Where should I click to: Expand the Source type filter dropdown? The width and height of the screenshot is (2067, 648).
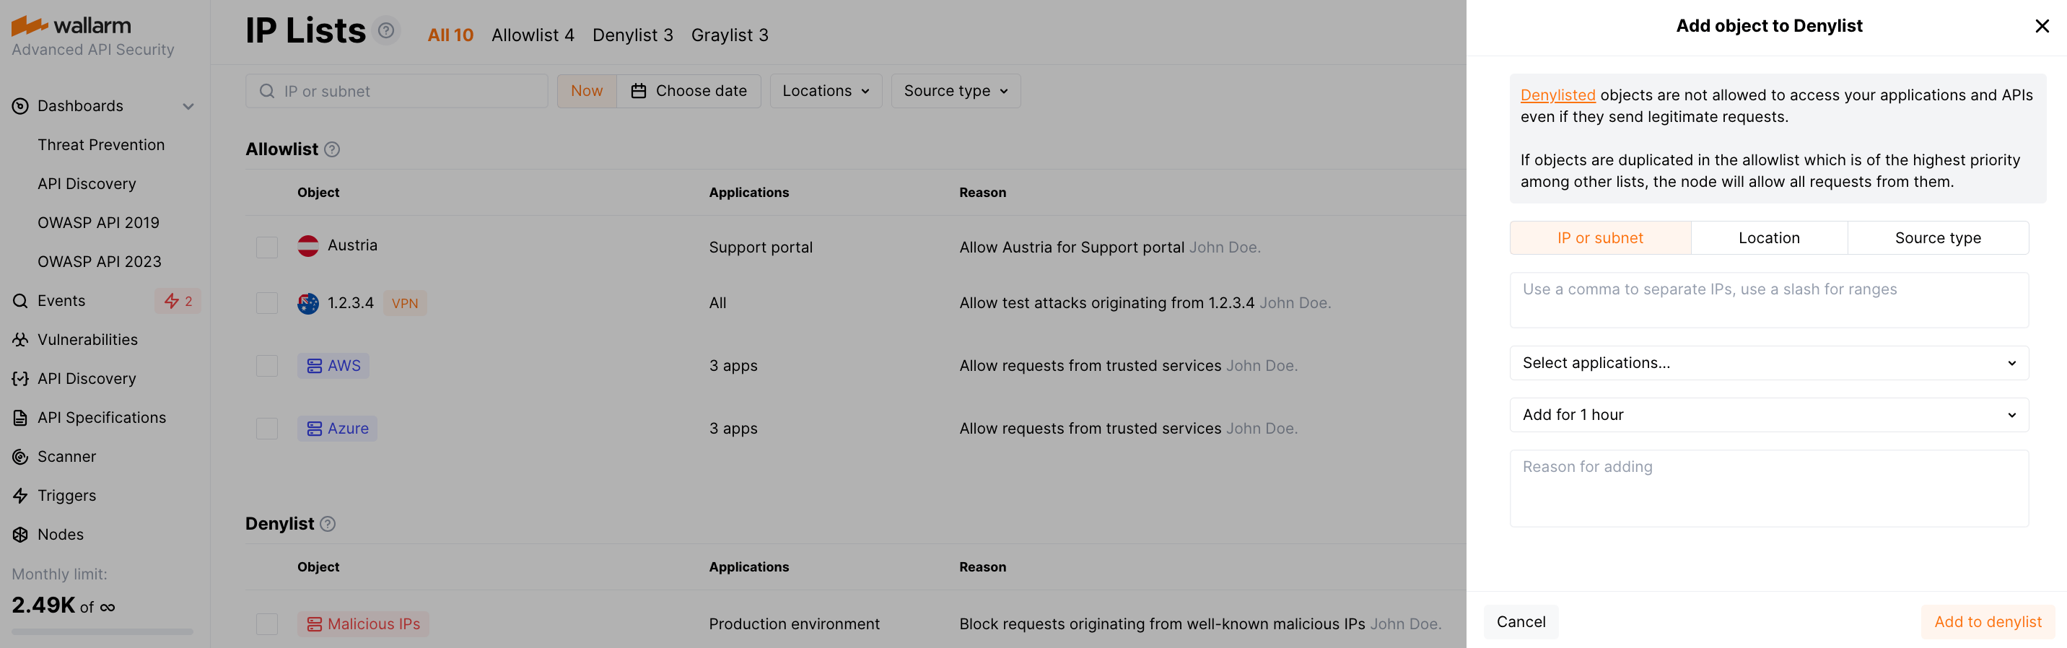pos(955,91)
